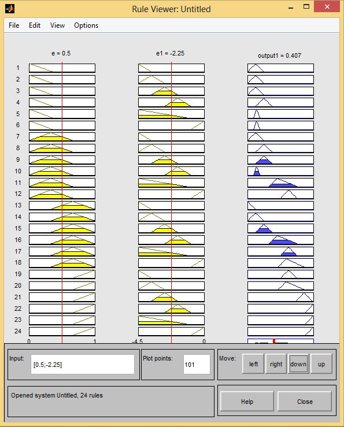Maximize the Rule Viewer window

pos(306,7)
